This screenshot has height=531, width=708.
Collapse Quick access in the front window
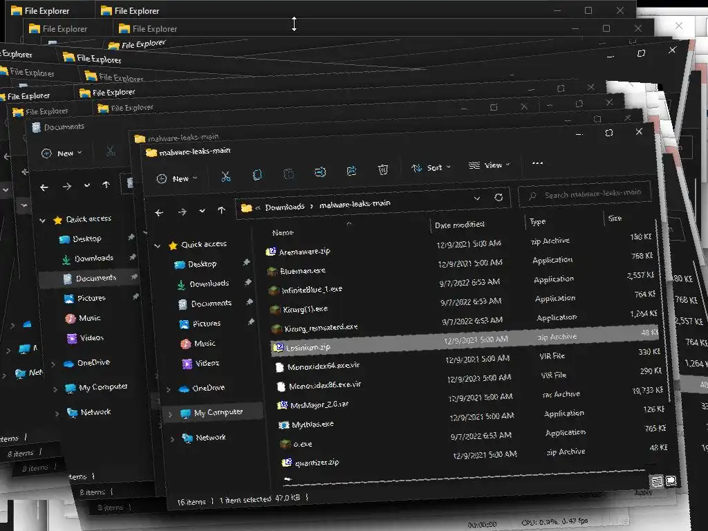[157, 246]
